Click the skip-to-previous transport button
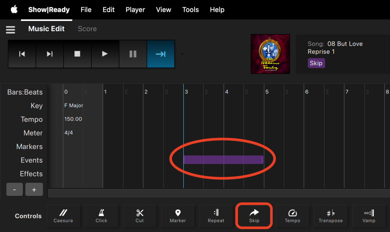 tap(22, 54)
